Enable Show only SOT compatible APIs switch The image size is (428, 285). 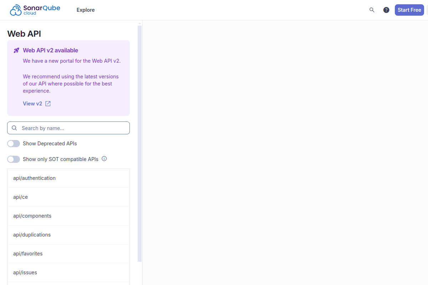(14, 159)
